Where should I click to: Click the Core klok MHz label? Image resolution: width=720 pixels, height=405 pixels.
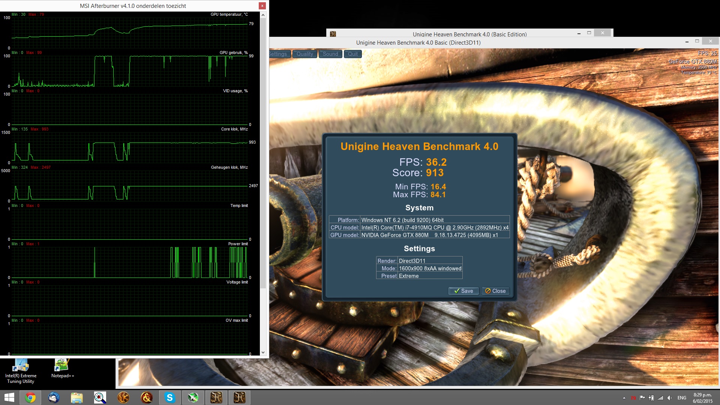(234, 129)
